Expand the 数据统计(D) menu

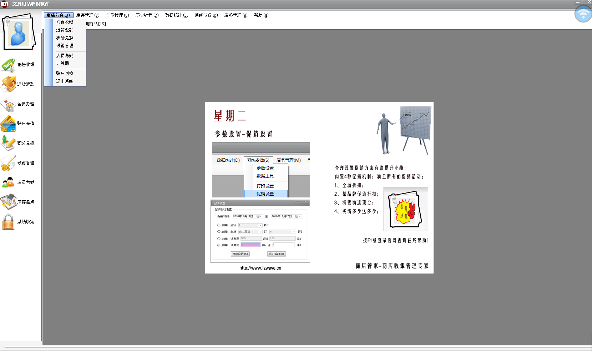click(176, 15)
